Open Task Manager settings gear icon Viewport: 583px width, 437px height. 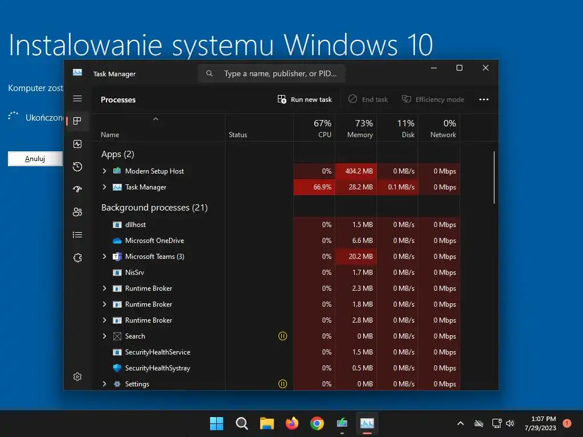[x=77, y=377]
